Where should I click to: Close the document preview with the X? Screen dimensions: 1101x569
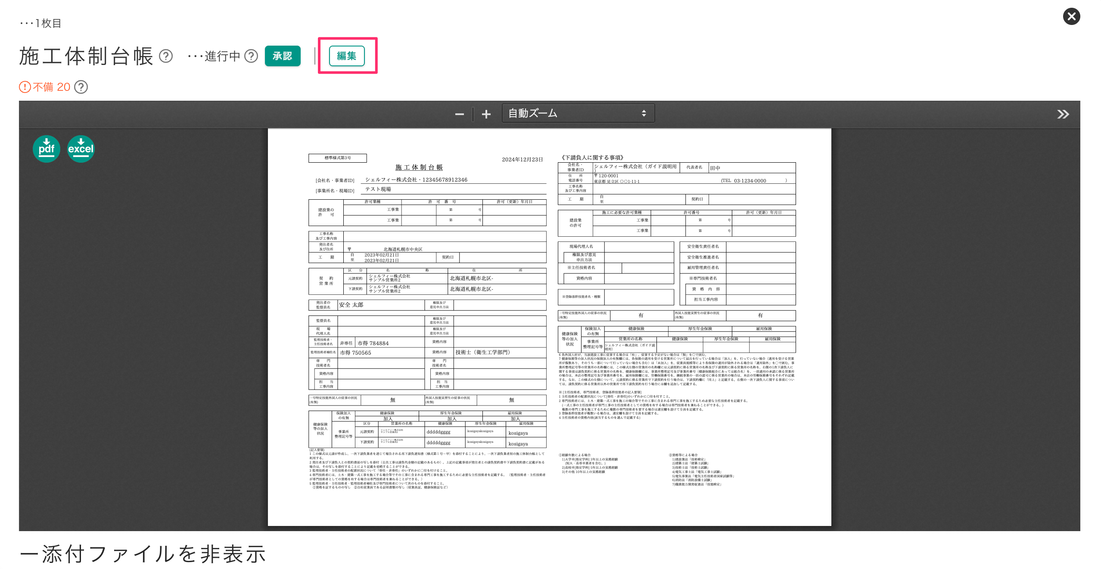1071,16
